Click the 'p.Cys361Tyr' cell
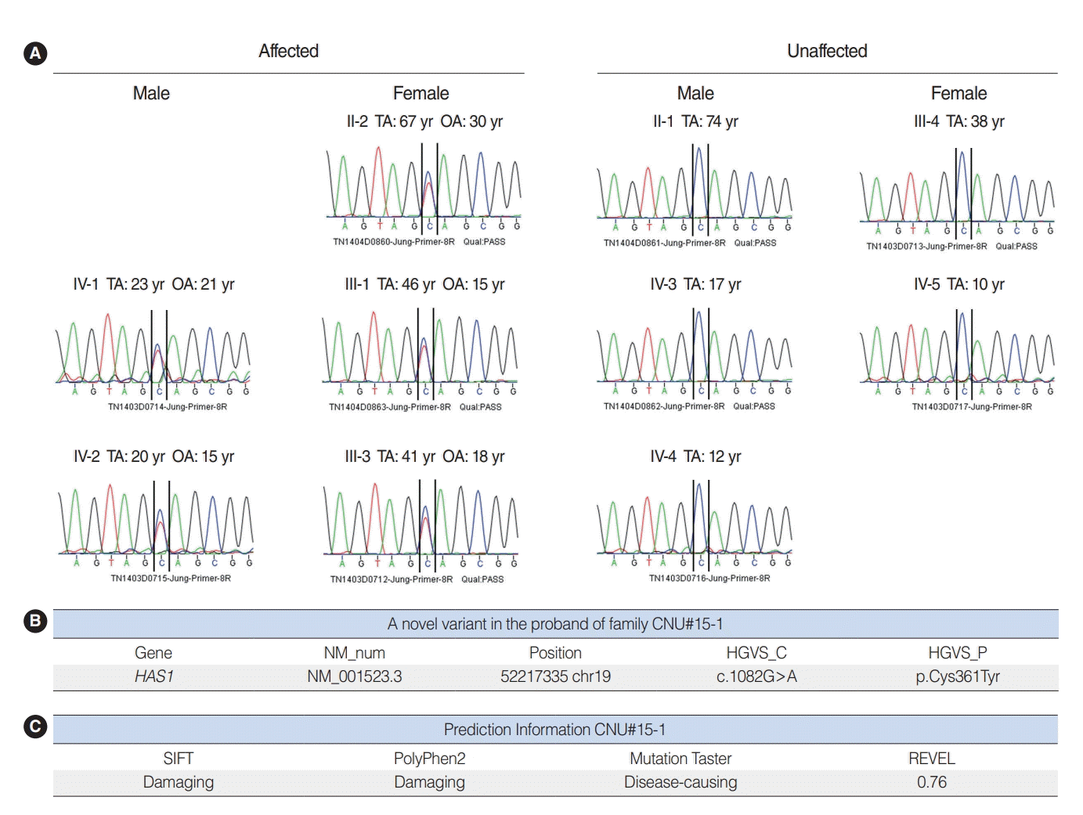Screen dimensions: 1083x815 [x=958, y=676]
